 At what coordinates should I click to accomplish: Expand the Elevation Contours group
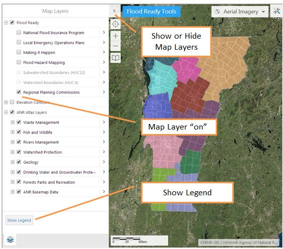[6, 102]
